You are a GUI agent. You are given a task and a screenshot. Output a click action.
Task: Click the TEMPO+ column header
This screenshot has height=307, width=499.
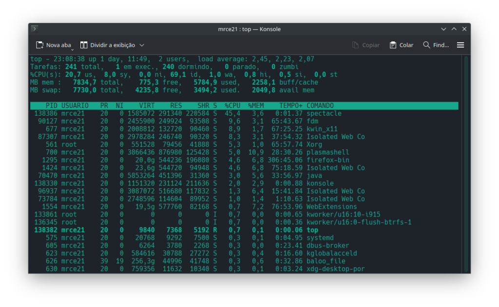coord(291,106)
